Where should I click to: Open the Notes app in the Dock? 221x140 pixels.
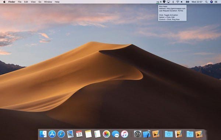pyautogui.click(x=88, y=134)
